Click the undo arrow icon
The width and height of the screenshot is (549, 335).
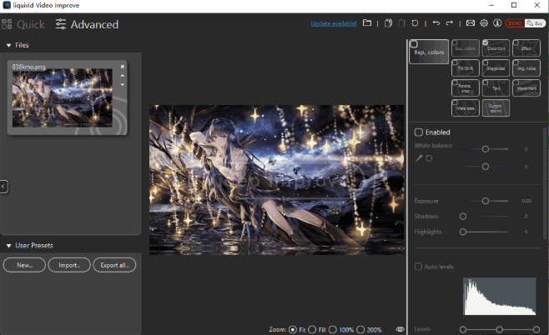point(436,23)
